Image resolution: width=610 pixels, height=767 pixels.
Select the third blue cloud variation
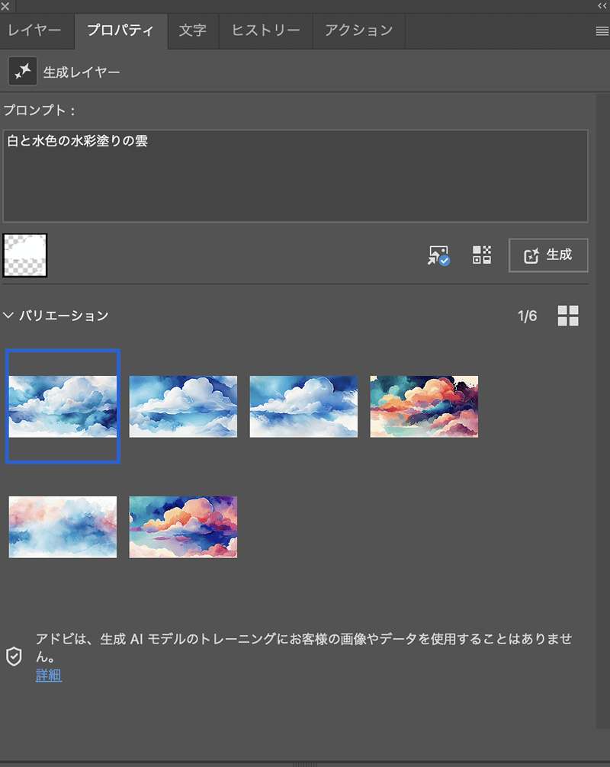coord(303,406)
